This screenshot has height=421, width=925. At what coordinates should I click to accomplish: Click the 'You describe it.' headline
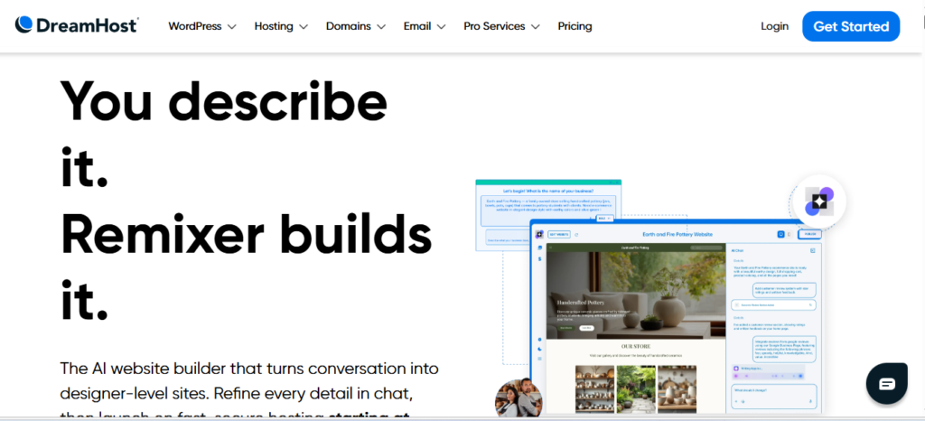coord(224,133)
